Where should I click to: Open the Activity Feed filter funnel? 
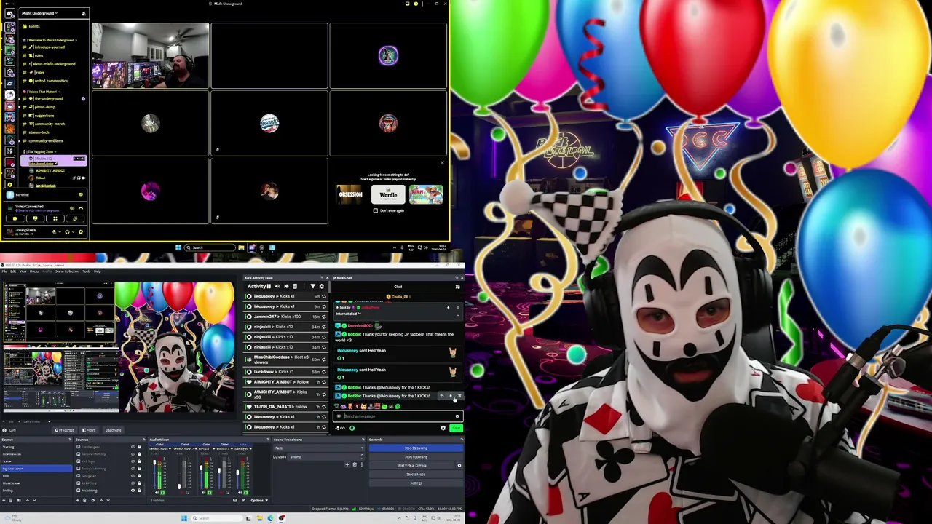(x=313, y=287)
